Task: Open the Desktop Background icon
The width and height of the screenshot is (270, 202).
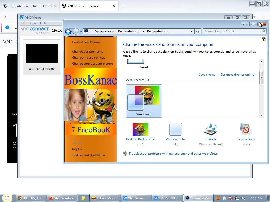Action: (x=140, y=129)
